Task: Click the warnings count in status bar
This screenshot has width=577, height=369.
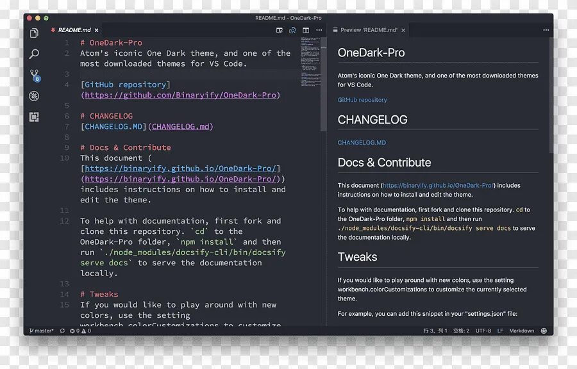Action: (x=87, y=331)
